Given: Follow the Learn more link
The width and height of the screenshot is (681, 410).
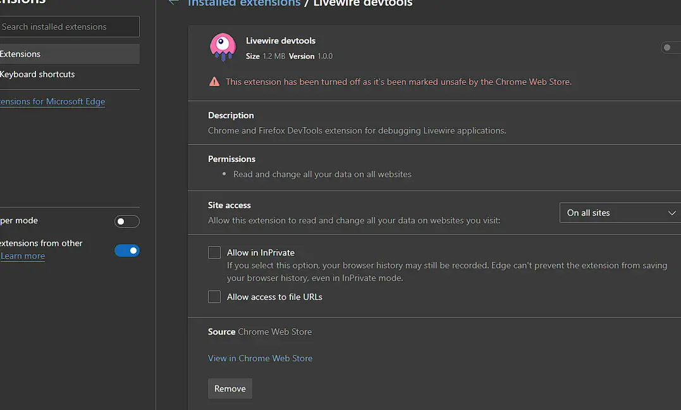Looking at the screenshot, I should (x=23, y=256).
